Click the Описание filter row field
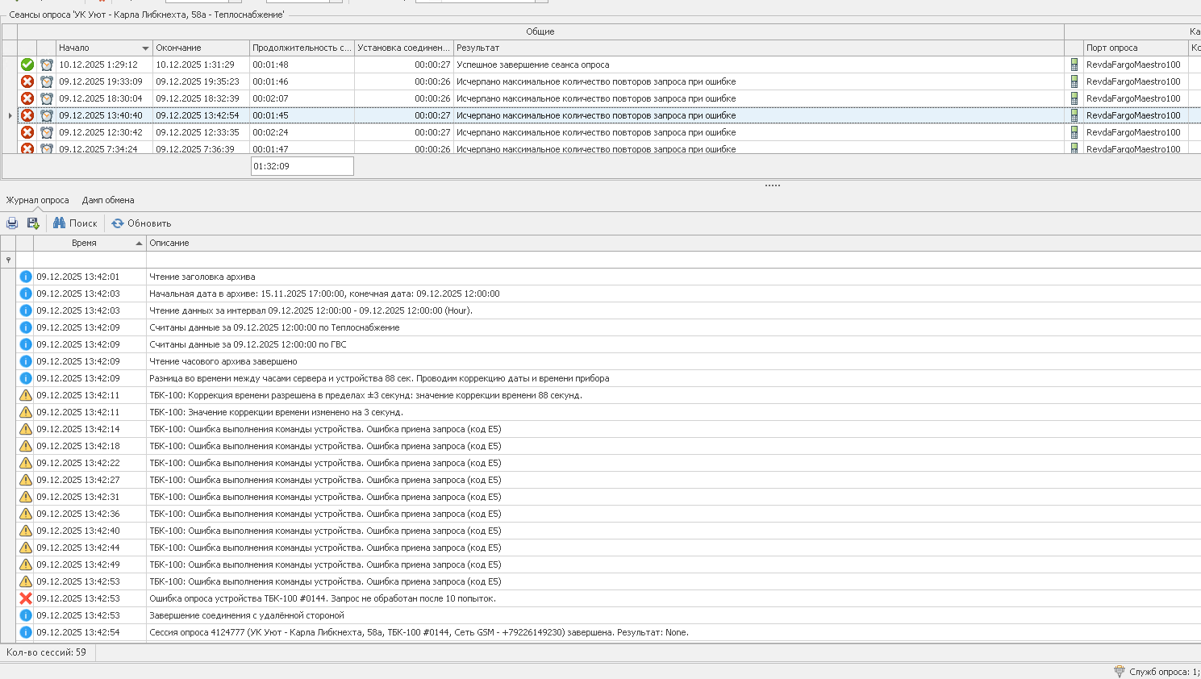 (x=673, y=260)
